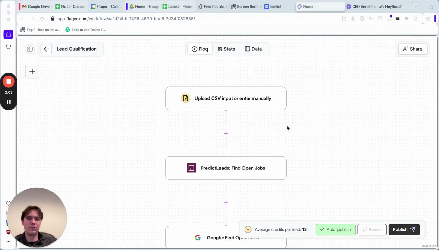Add step after PredictLeads node
The width and height of the screenshot is (439, 250).
click(x=226, y=203)
